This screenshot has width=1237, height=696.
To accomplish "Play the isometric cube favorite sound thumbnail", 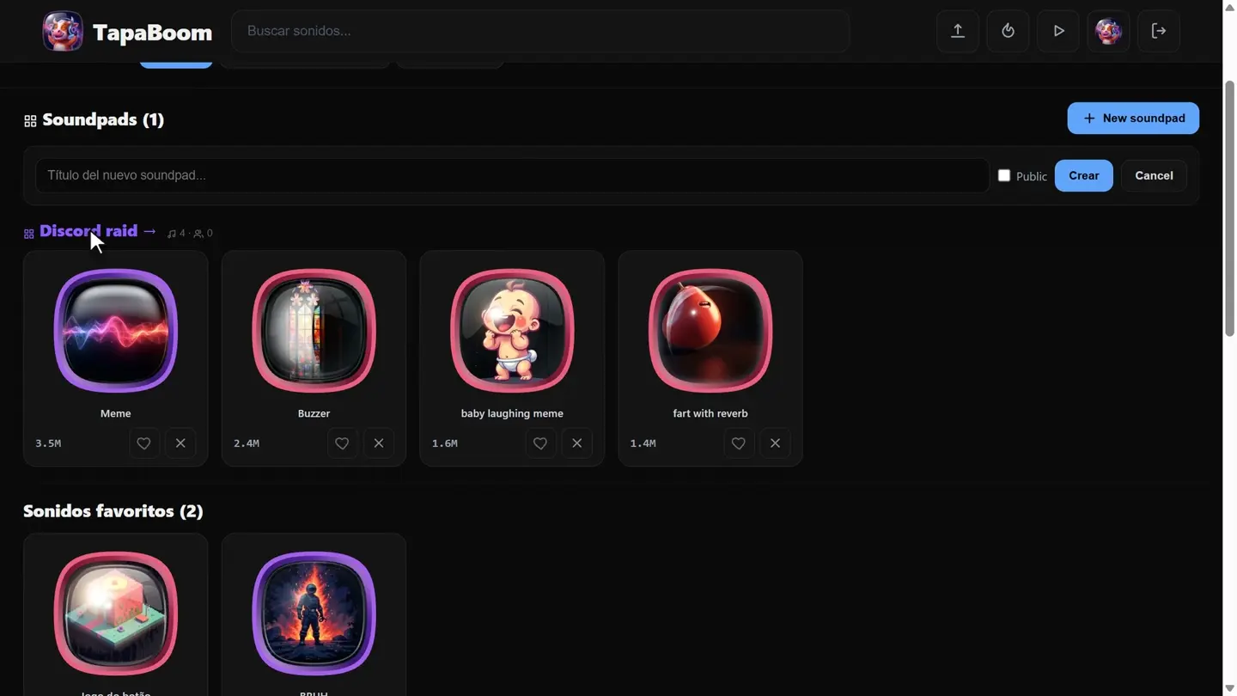I will [x=116, y=614].
